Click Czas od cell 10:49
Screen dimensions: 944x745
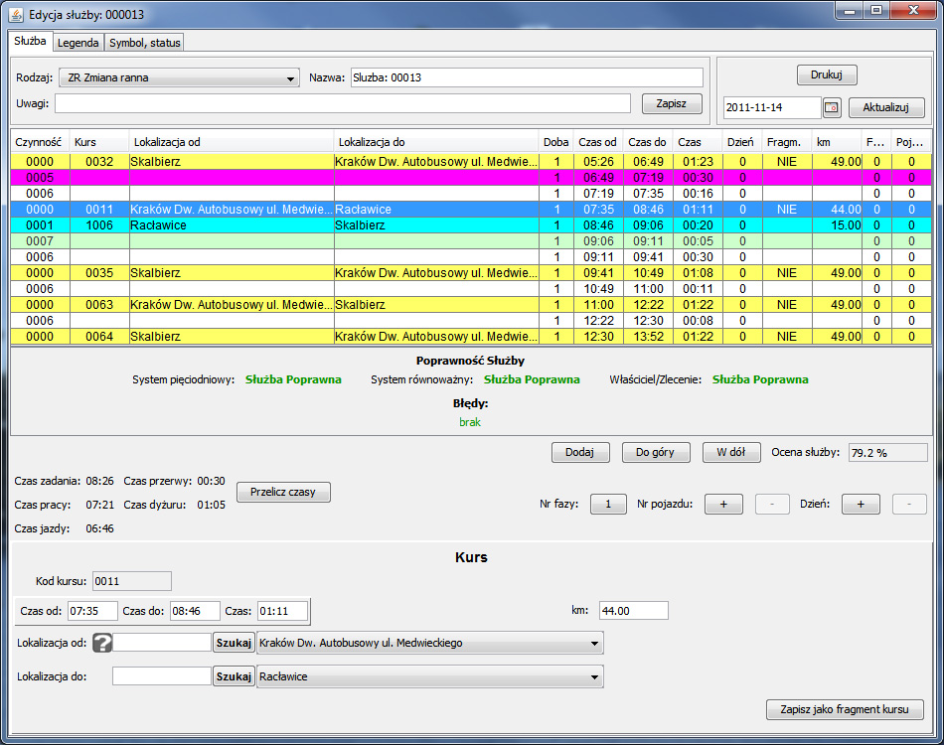click(x=598, y=289)
